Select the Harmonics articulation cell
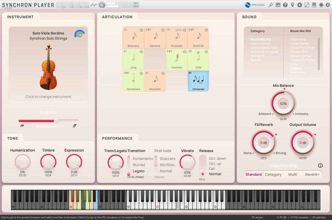This screenshot has width=332, height=220. coord(133,81)
